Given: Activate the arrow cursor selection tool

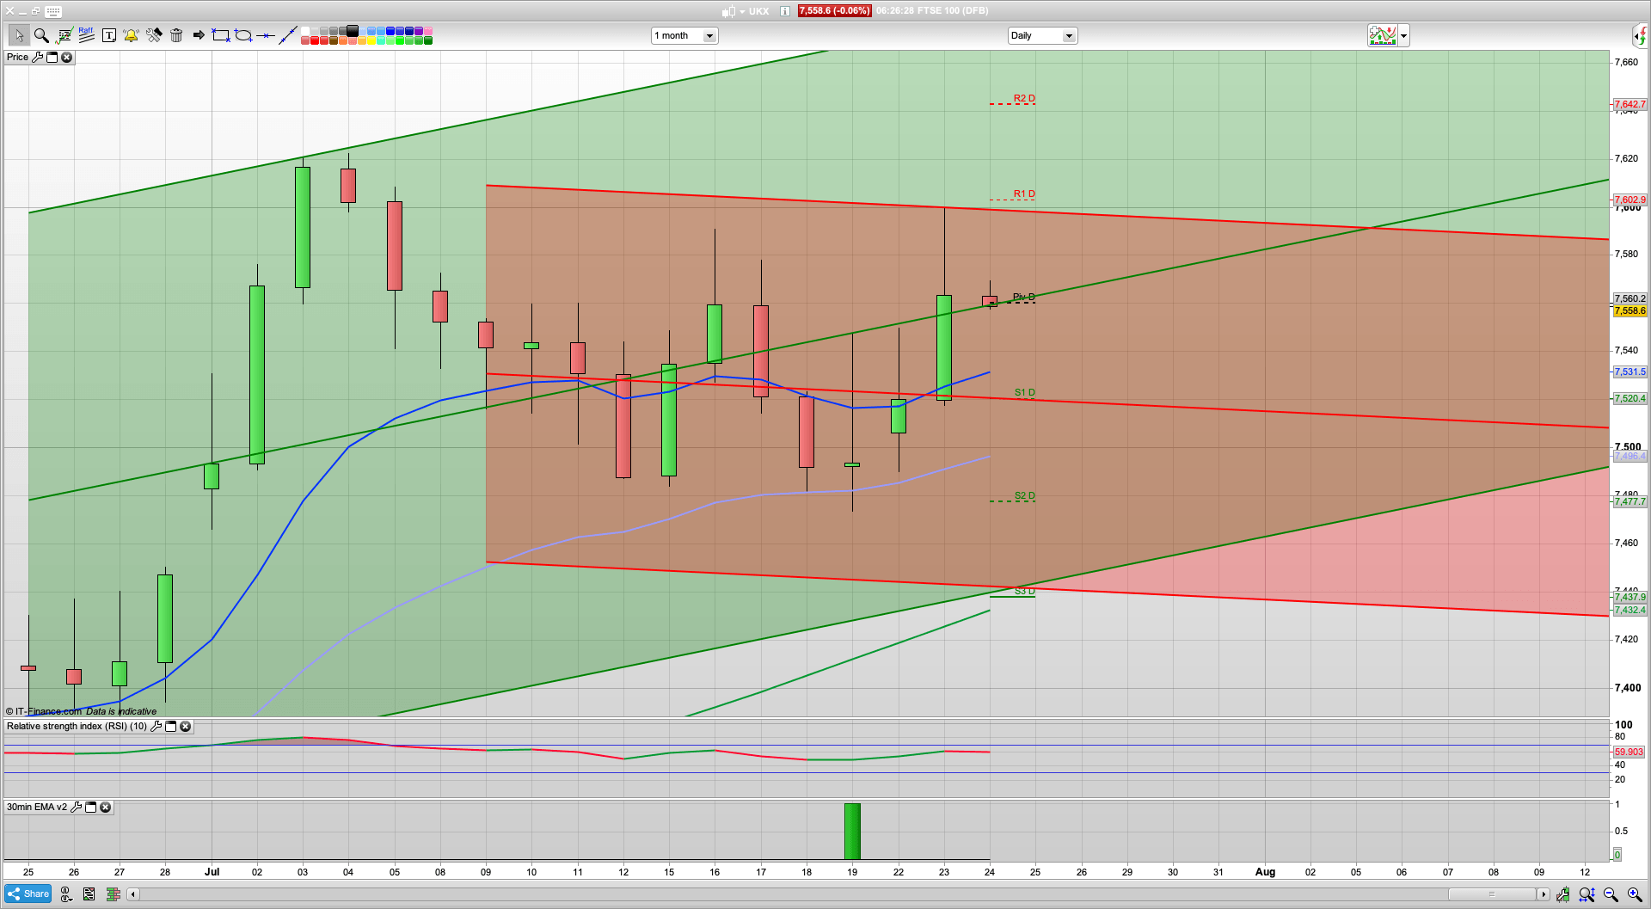Looking at the screenshot, I should coord(19,35).
